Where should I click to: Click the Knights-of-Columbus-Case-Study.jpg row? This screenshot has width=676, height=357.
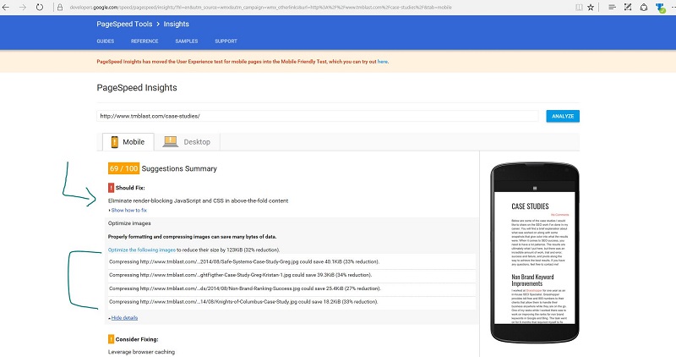(292, 302)
